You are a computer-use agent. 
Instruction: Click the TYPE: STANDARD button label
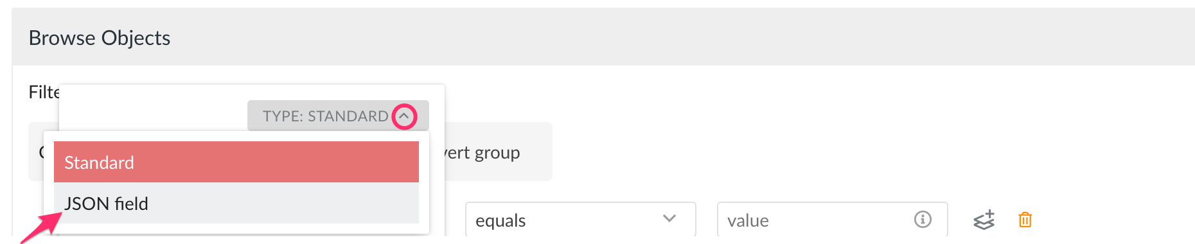tap(325, 116)
